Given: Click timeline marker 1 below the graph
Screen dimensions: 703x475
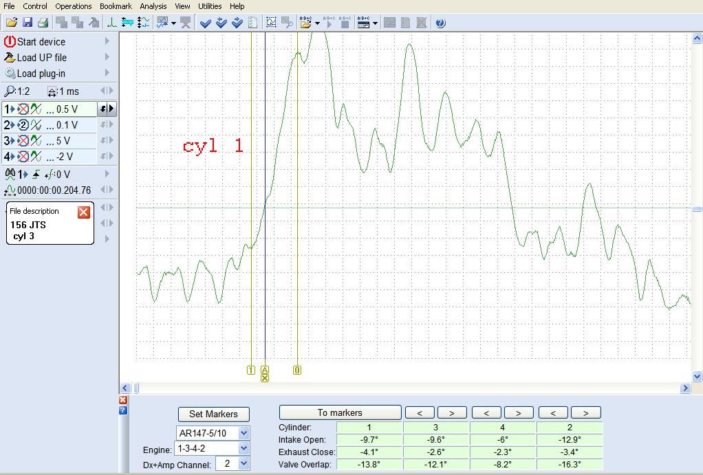Looking at the screenshot, I should click(x=250, y=370).
